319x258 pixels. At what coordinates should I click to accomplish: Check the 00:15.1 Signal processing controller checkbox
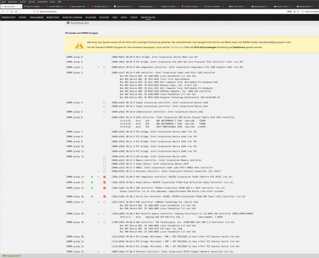(105, 106)
